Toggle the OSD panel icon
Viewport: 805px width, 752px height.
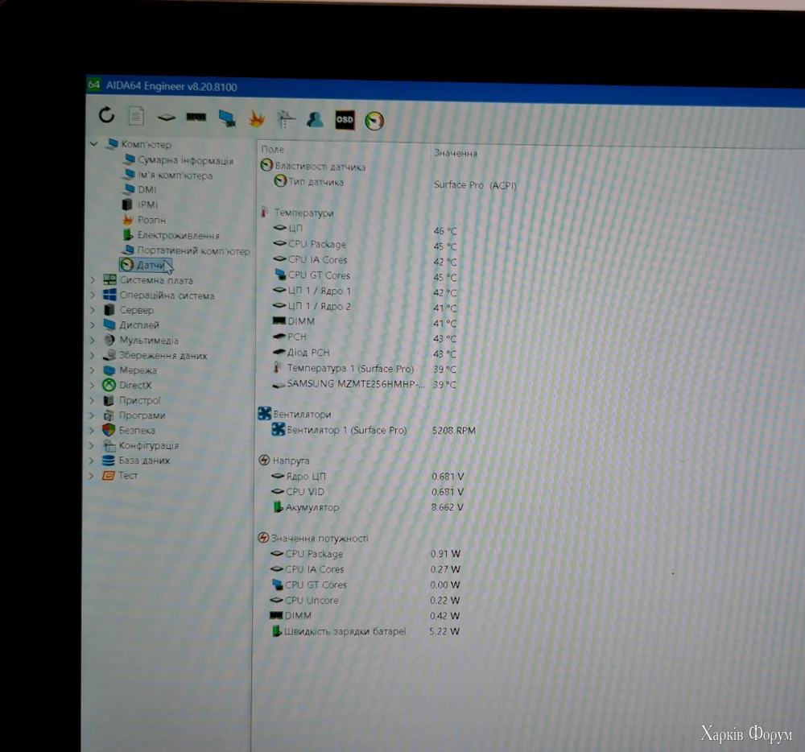pos(345,120)
